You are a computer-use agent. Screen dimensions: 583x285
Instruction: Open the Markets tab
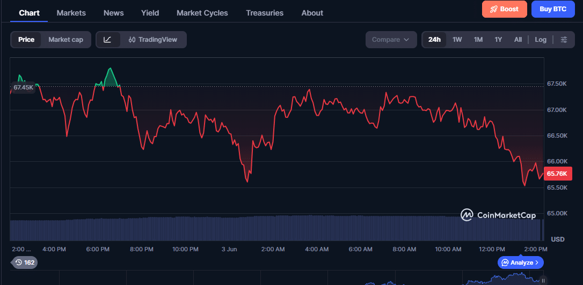click(71, 13)
